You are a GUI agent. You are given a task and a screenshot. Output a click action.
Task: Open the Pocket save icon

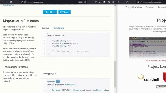point(96,2)
